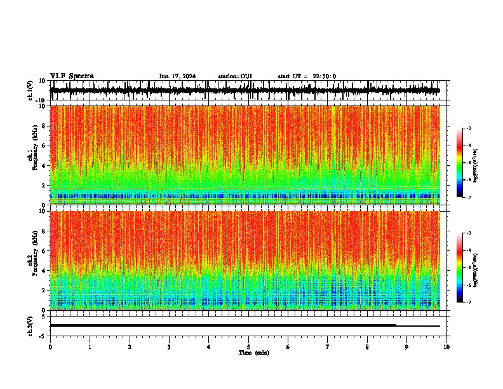Click inside the ch.2 spectrogram panel
Image resolution: width=503 pixels, height=389 pixels.
(245, 261)
